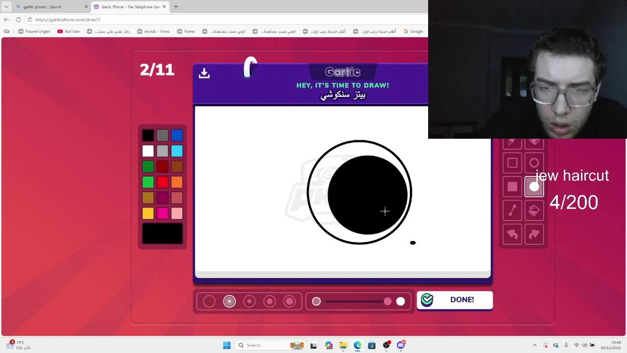
Task: Pick the dark green color swatch
Action: click(148, 167)
